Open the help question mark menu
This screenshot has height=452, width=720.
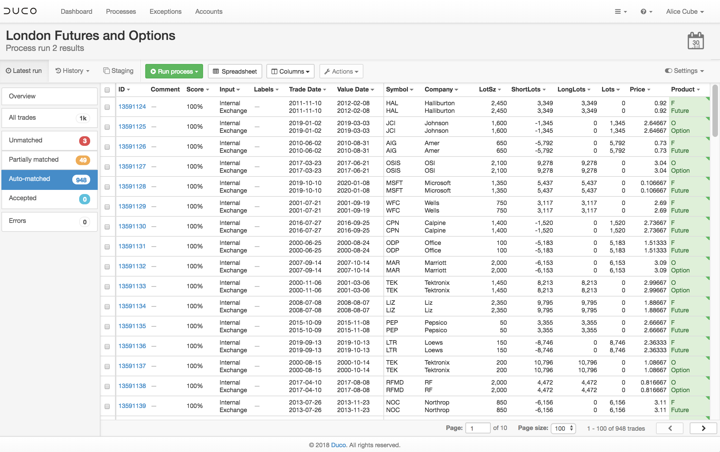(646, 11)
